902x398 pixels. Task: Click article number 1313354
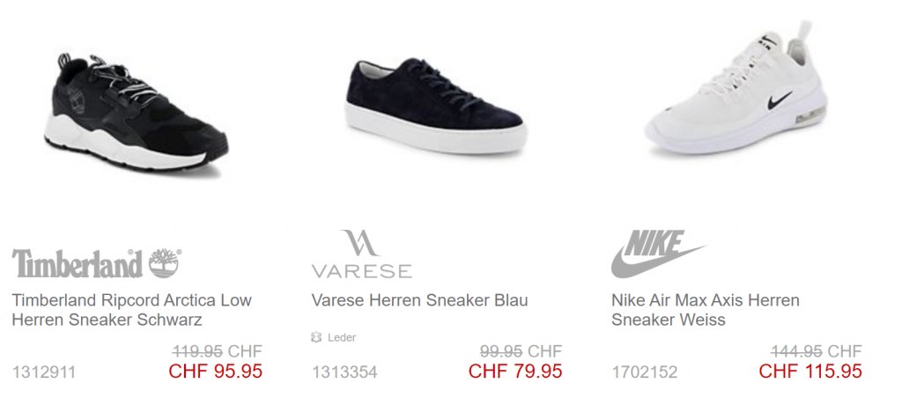point(344,372)
